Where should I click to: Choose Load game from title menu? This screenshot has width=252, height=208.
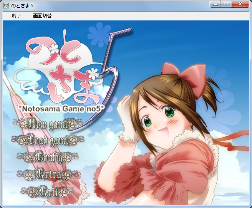48,141
